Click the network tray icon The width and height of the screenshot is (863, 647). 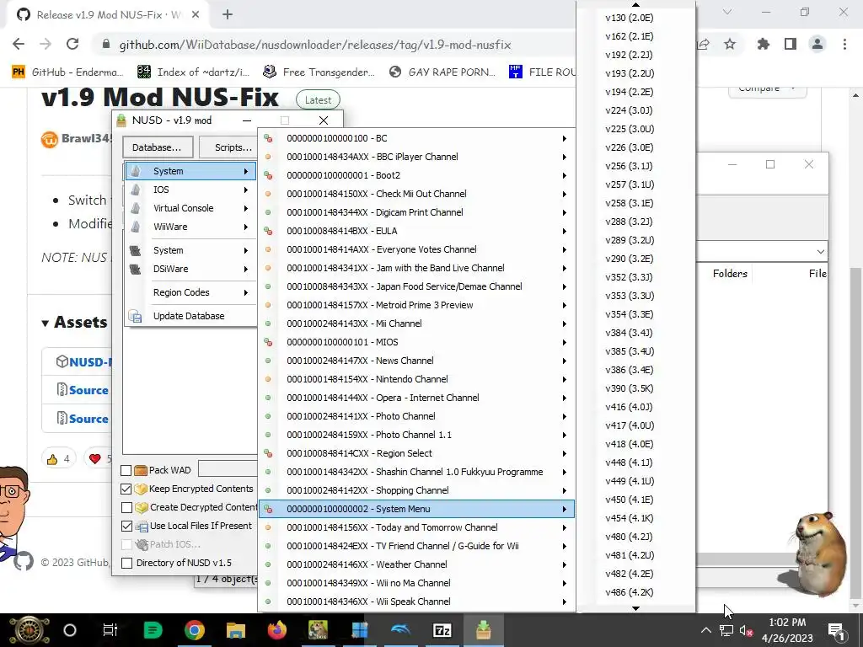tap(726, 630)
